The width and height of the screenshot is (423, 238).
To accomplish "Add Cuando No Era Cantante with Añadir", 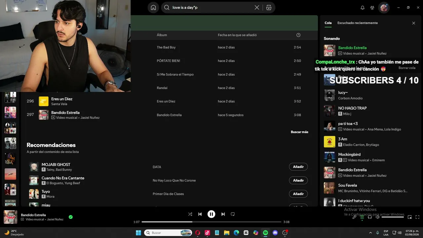I will pyautogui.click(x=298, y=180).
